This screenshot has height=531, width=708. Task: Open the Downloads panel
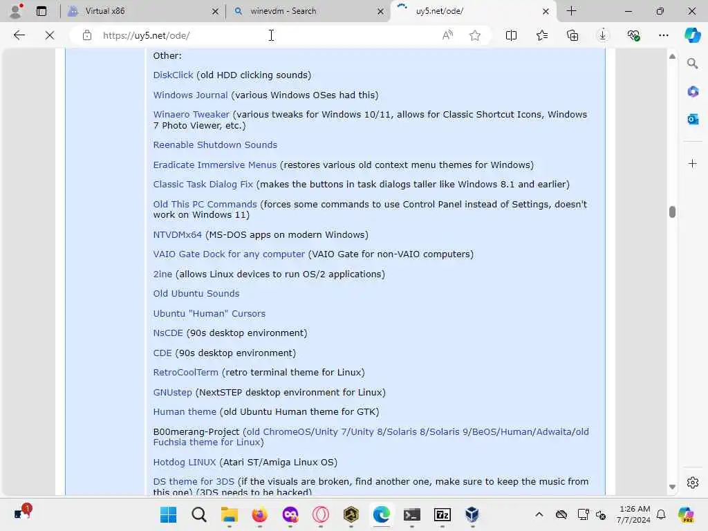coord(603,35)
